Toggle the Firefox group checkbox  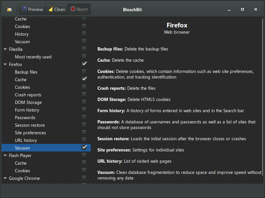click(x=84, y=64)
